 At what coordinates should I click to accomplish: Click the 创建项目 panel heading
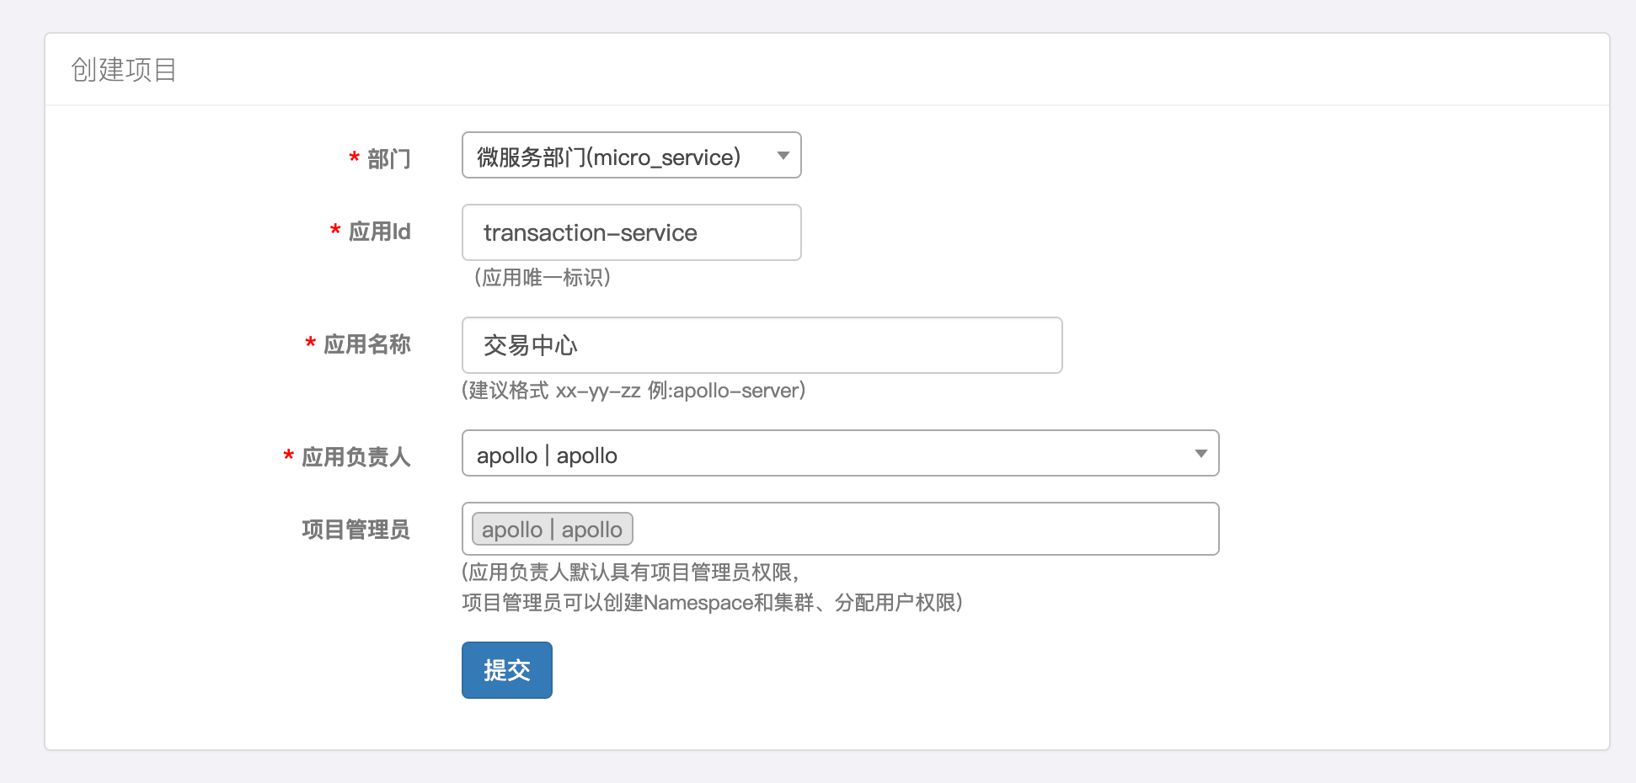(x=124, y=70)
